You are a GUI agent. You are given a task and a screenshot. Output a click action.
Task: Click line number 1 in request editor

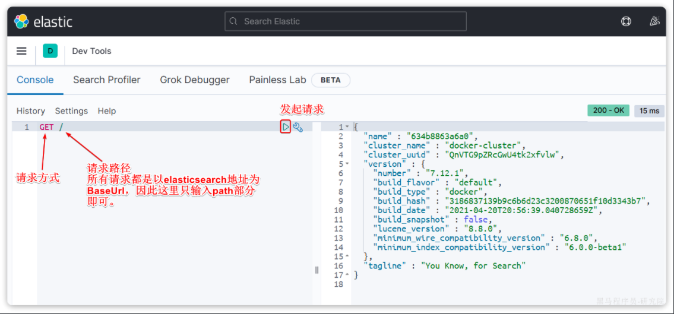[27, 126]
